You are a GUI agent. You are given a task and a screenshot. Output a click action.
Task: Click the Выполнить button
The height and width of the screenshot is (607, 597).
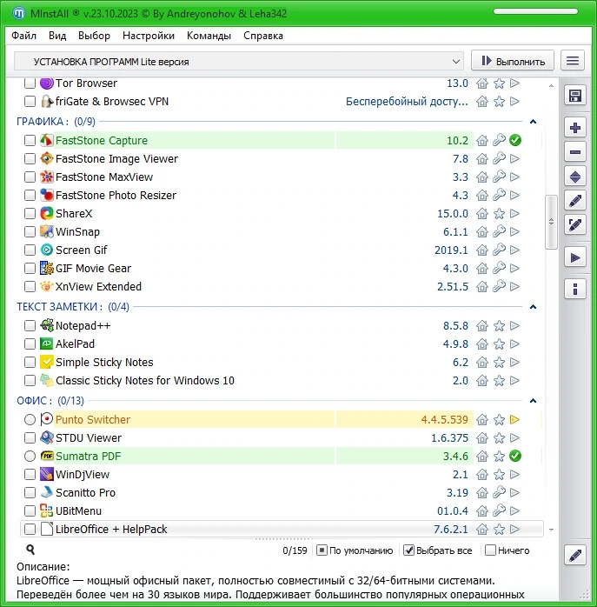pos(512,61)
